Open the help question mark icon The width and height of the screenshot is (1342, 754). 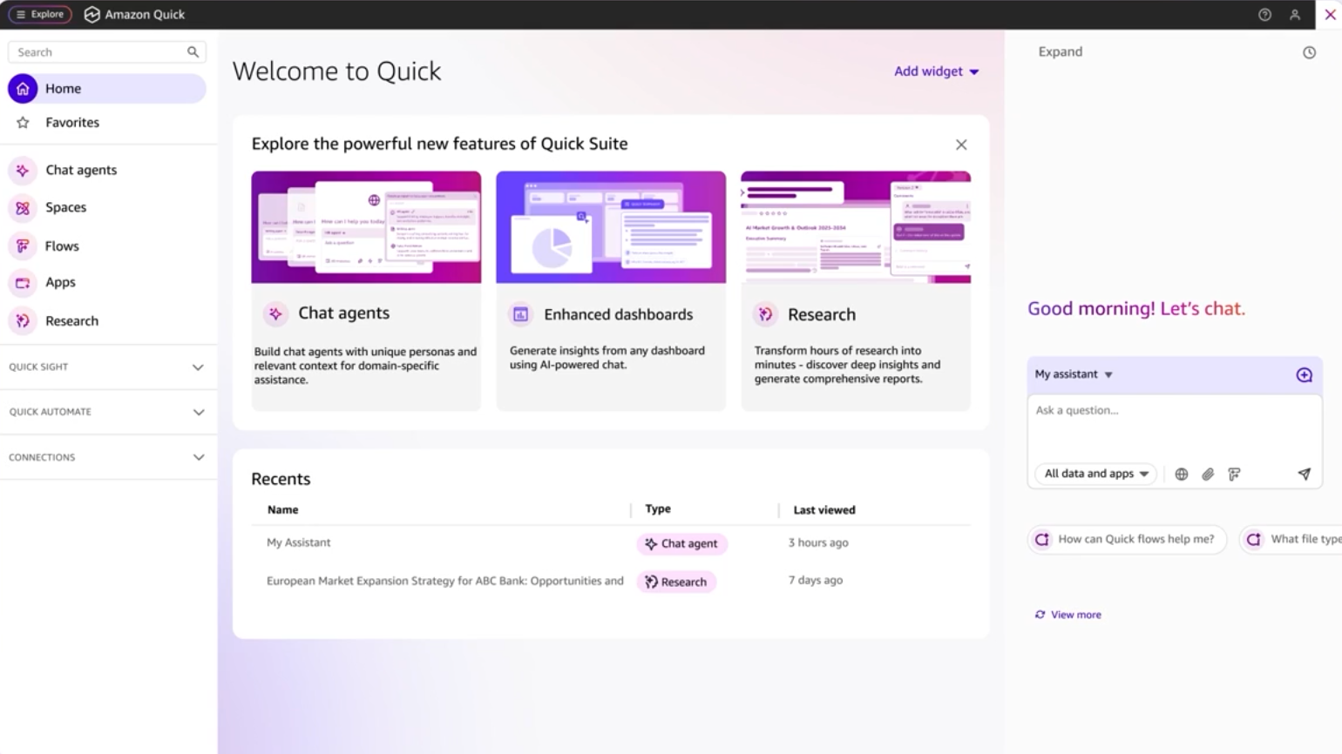pyautogui.click(x=1264, y=15)
